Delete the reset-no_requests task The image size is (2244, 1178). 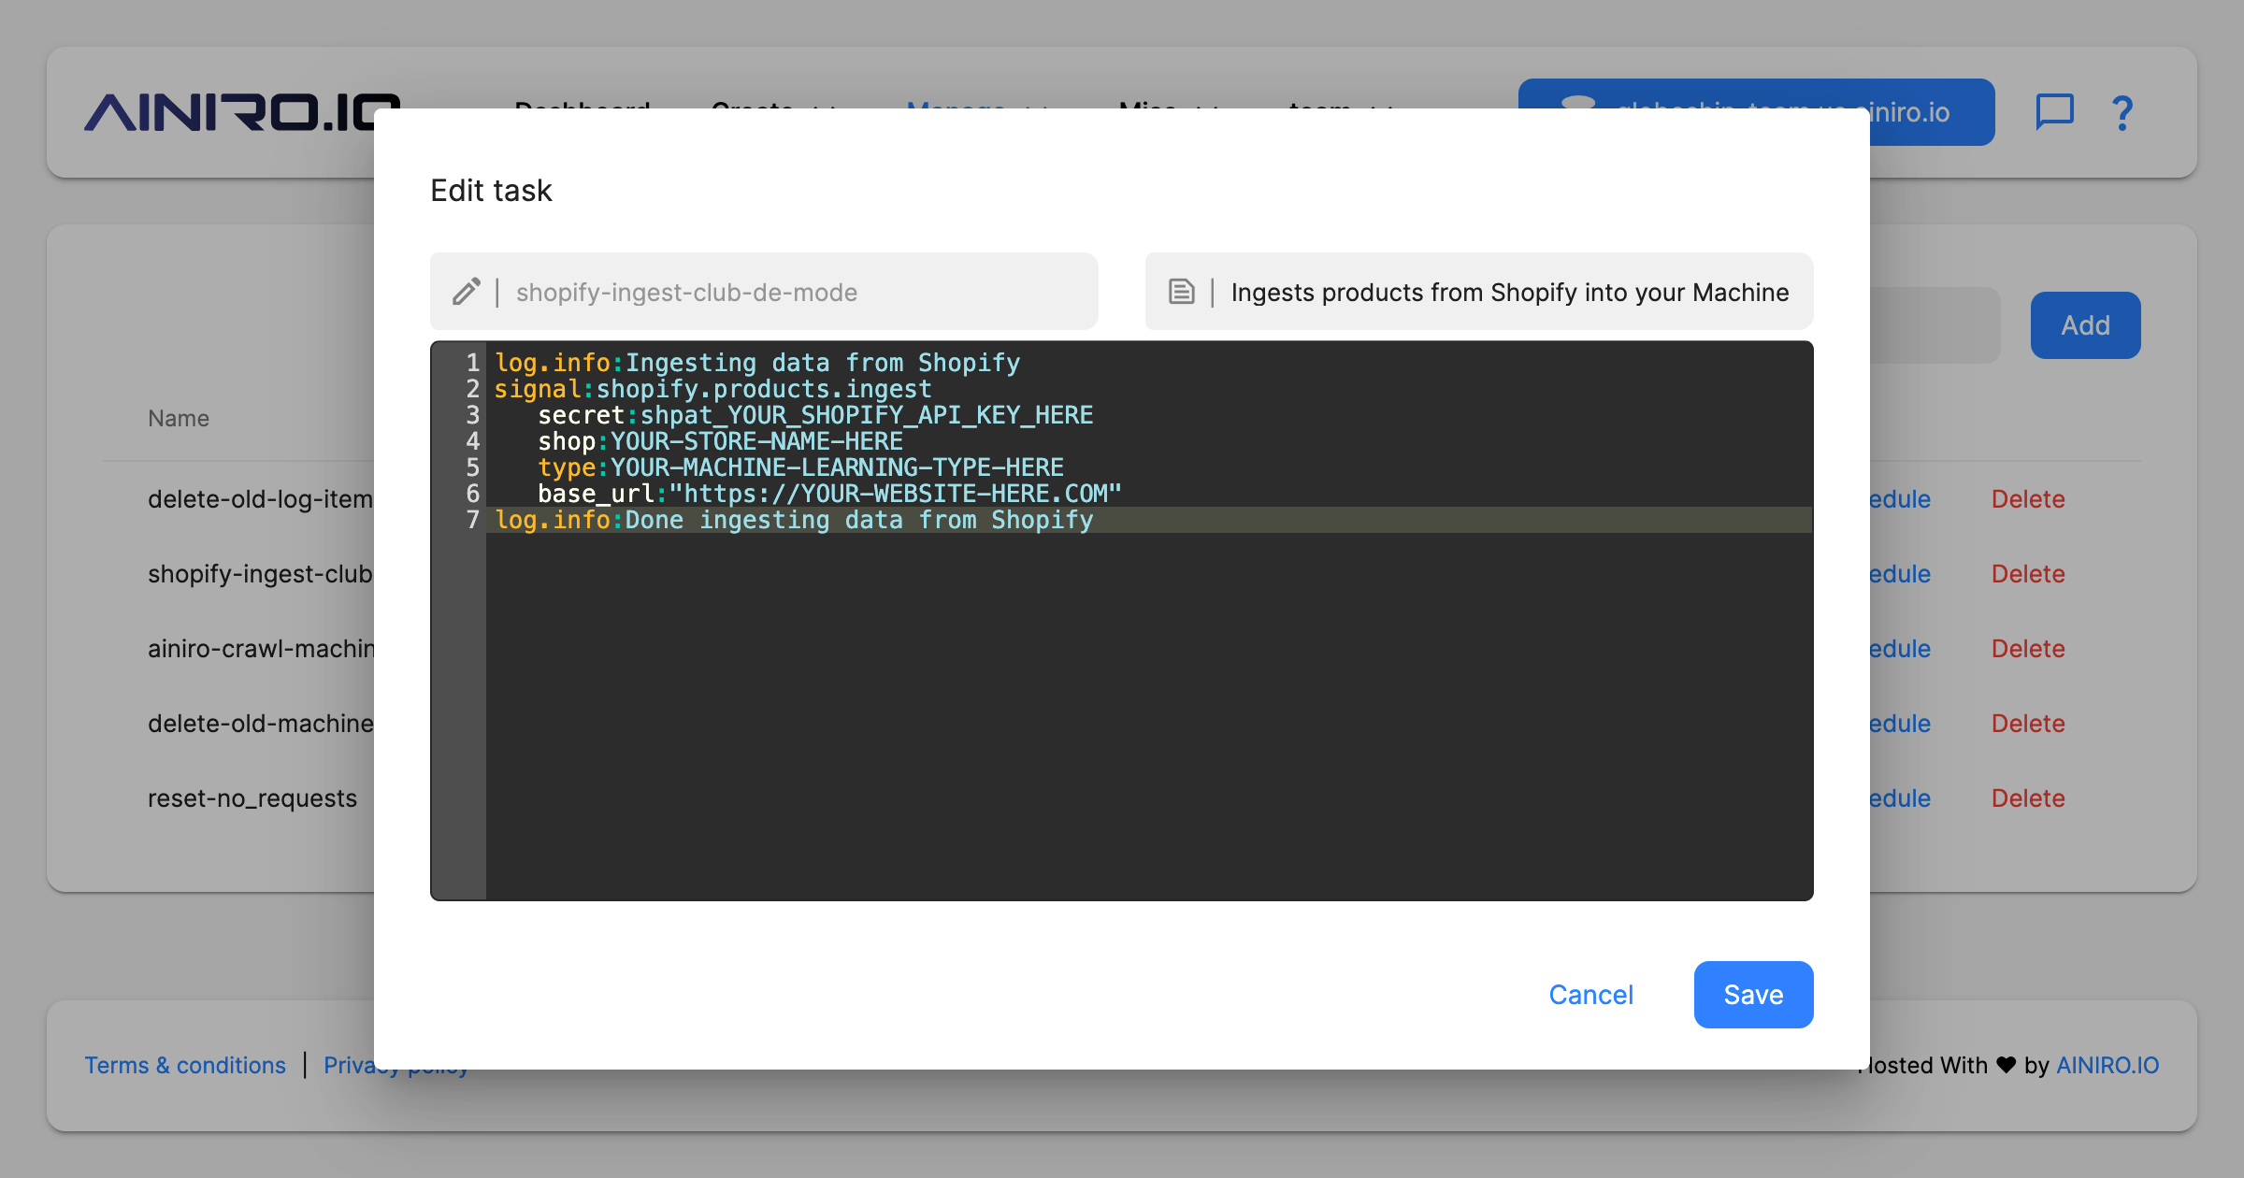pyautogui.click(x=2027, y=798)
